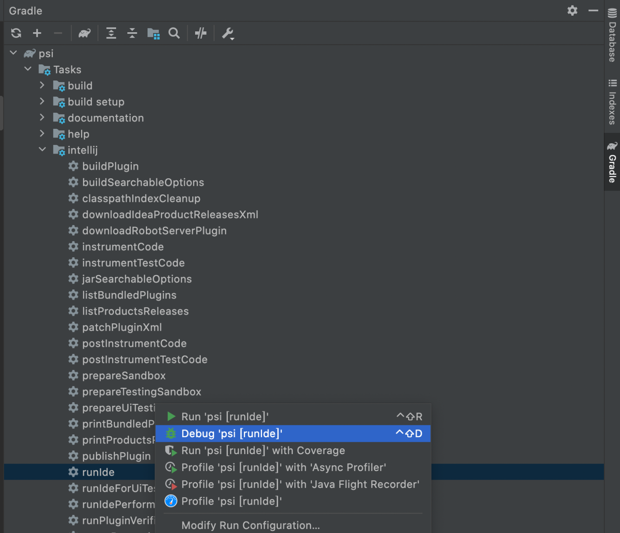
Task: Choose Debug 'psi [runIde]' from context menu
Action: click(x=293, y=434)
